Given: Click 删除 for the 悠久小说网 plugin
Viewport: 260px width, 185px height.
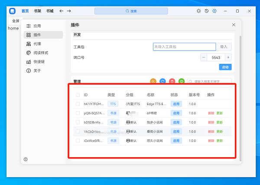Looking at the screenshot, I should [211, 141].
